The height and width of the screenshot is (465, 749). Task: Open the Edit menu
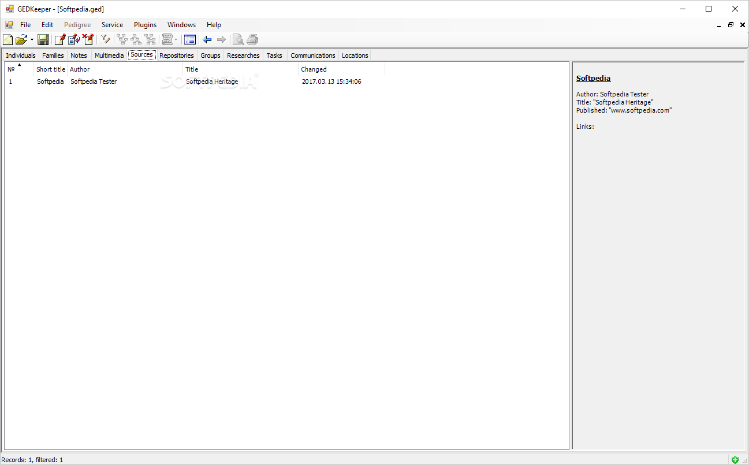pos(47,25)
